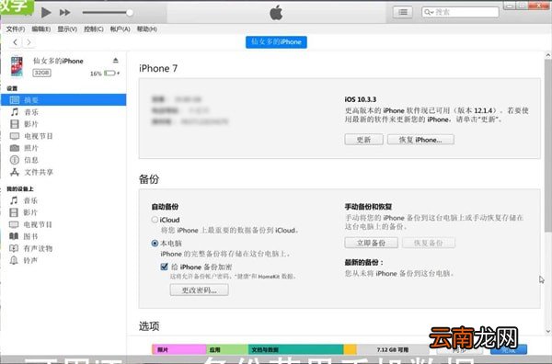
Task: Select 摘要 in the settings sidebar
Action: coord(63,100)
